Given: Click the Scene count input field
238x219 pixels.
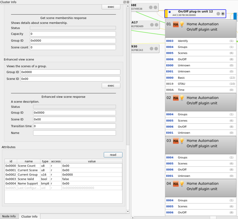Looking at the screenshot, I should coord(73,47).
